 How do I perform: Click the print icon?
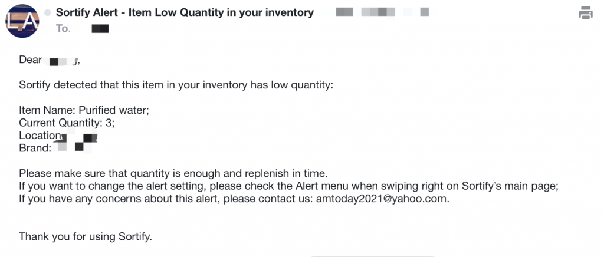pyautogui.click(x=586, y=12)
